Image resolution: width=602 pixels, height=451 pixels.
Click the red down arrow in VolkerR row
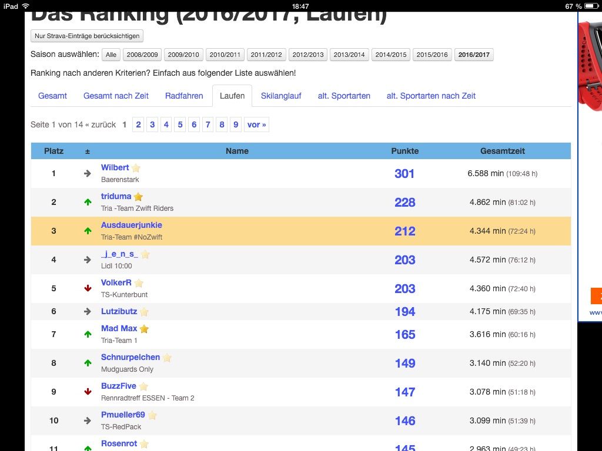tap(88, 288)
